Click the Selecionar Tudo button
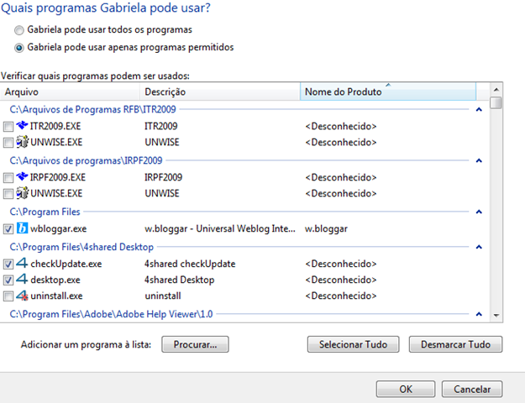525x403 pixels. [x=354, y=344]
